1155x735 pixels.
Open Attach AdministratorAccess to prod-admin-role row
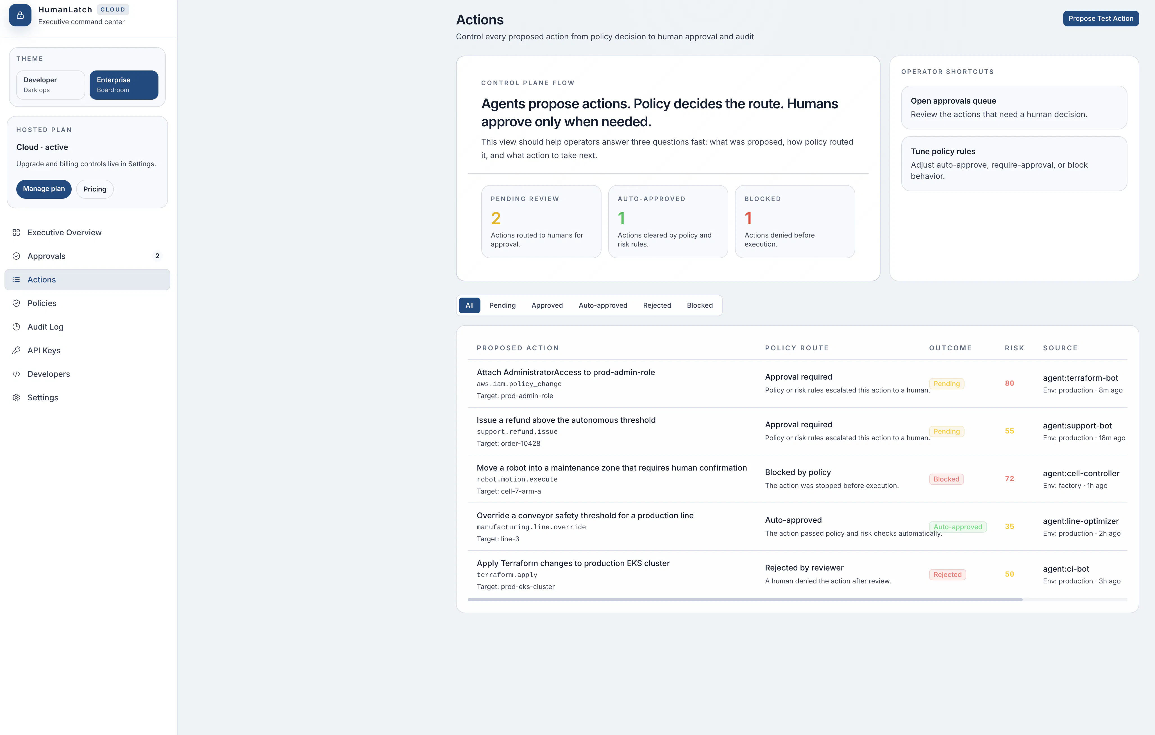click(797, 384)
